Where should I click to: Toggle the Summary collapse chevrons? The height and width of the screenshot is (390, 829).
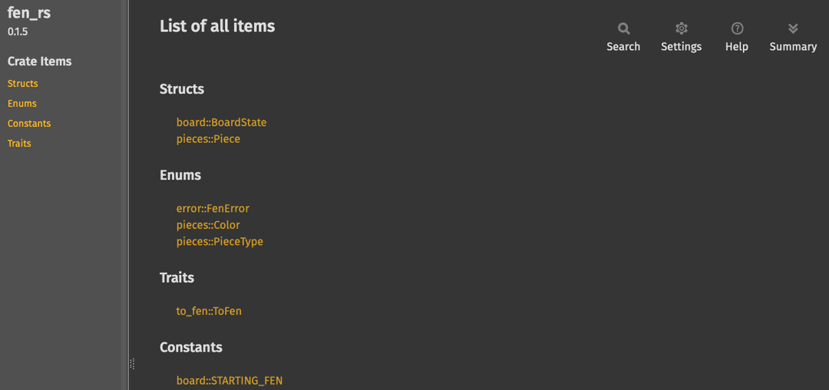[793, 28]
